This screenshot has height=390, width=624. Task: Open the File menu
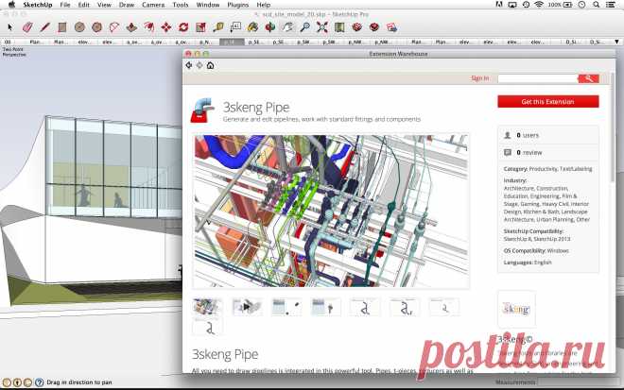[65, 5]
